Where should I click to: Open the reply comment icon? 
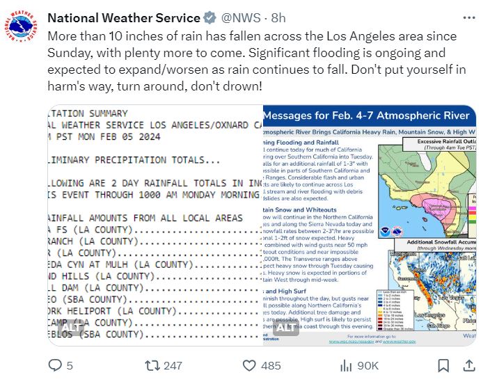pyautogui.click(x=55, y=365)
